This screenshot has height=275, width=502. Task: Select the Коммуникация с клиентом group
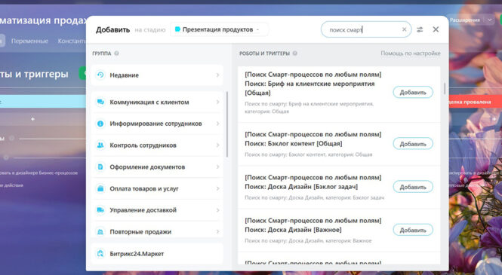coord(157,102)
